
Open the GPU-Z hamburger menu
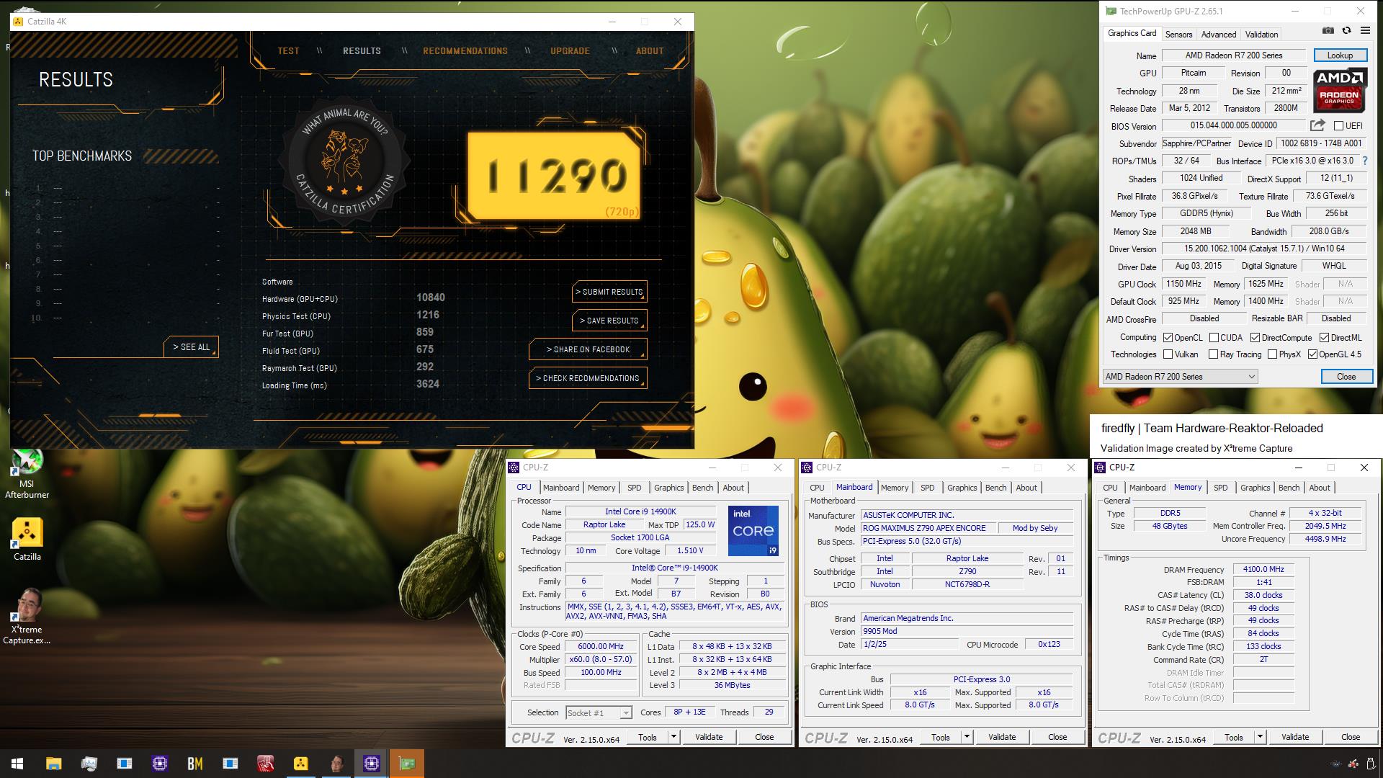1365,30
